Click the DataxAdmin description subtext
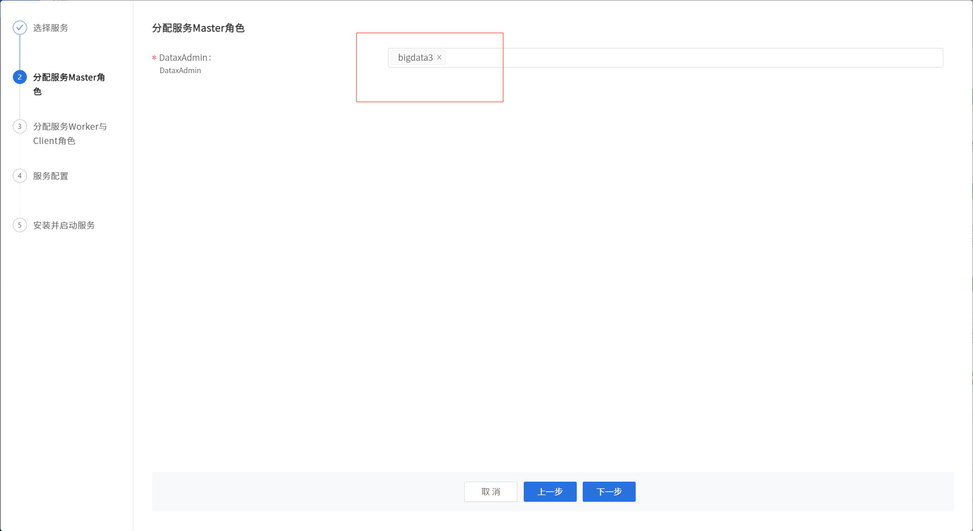This screenshot has width=973, height=531. pyautogui.click(x=180, y=70)
